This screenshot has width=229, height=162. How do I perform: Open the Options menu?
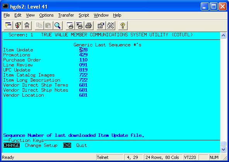click(46, 15)
